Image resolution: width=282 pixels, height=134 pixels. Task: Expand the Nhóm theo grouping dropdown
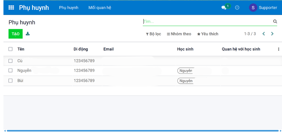coord(179,34)
